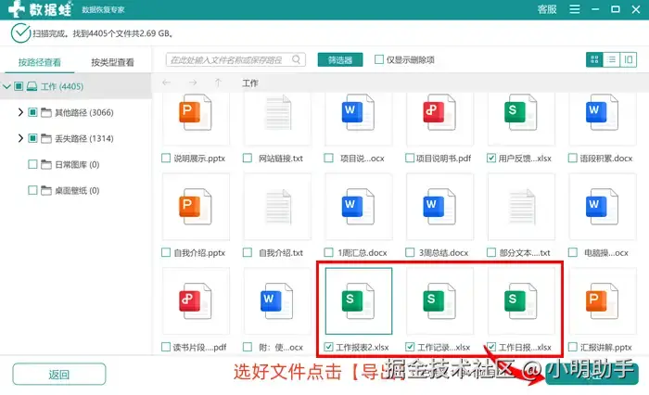
Task: Click the 语段积累.docx file name
Action: tap(606, 159)
